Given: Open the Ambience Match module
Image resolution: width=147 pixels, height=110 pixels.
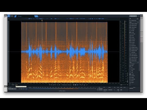Looking at the screenshot, I should 134,24.
